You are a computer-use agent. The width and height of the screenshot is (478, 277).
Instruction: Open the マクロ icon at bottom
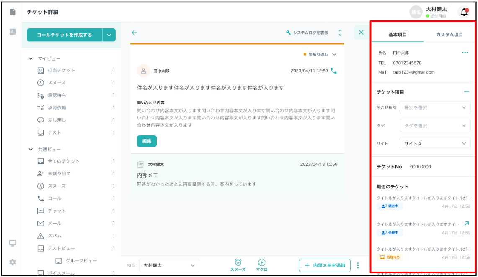tap(261, 265)
